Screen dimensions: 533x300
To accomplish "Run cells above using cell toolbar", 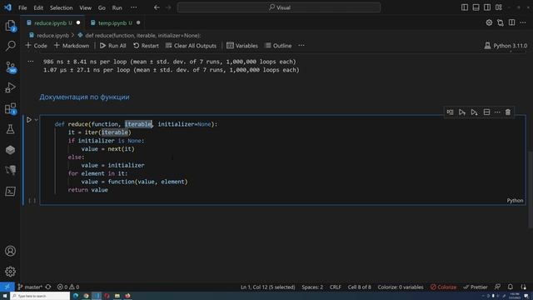I will tap(462, 112).
